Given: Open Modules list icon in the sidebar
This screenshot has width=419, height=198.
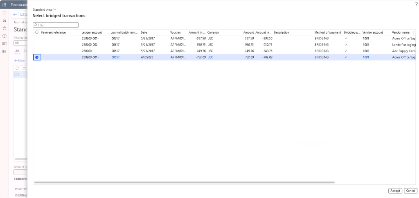Looking at the screenshot, I should tap(5, 51).
